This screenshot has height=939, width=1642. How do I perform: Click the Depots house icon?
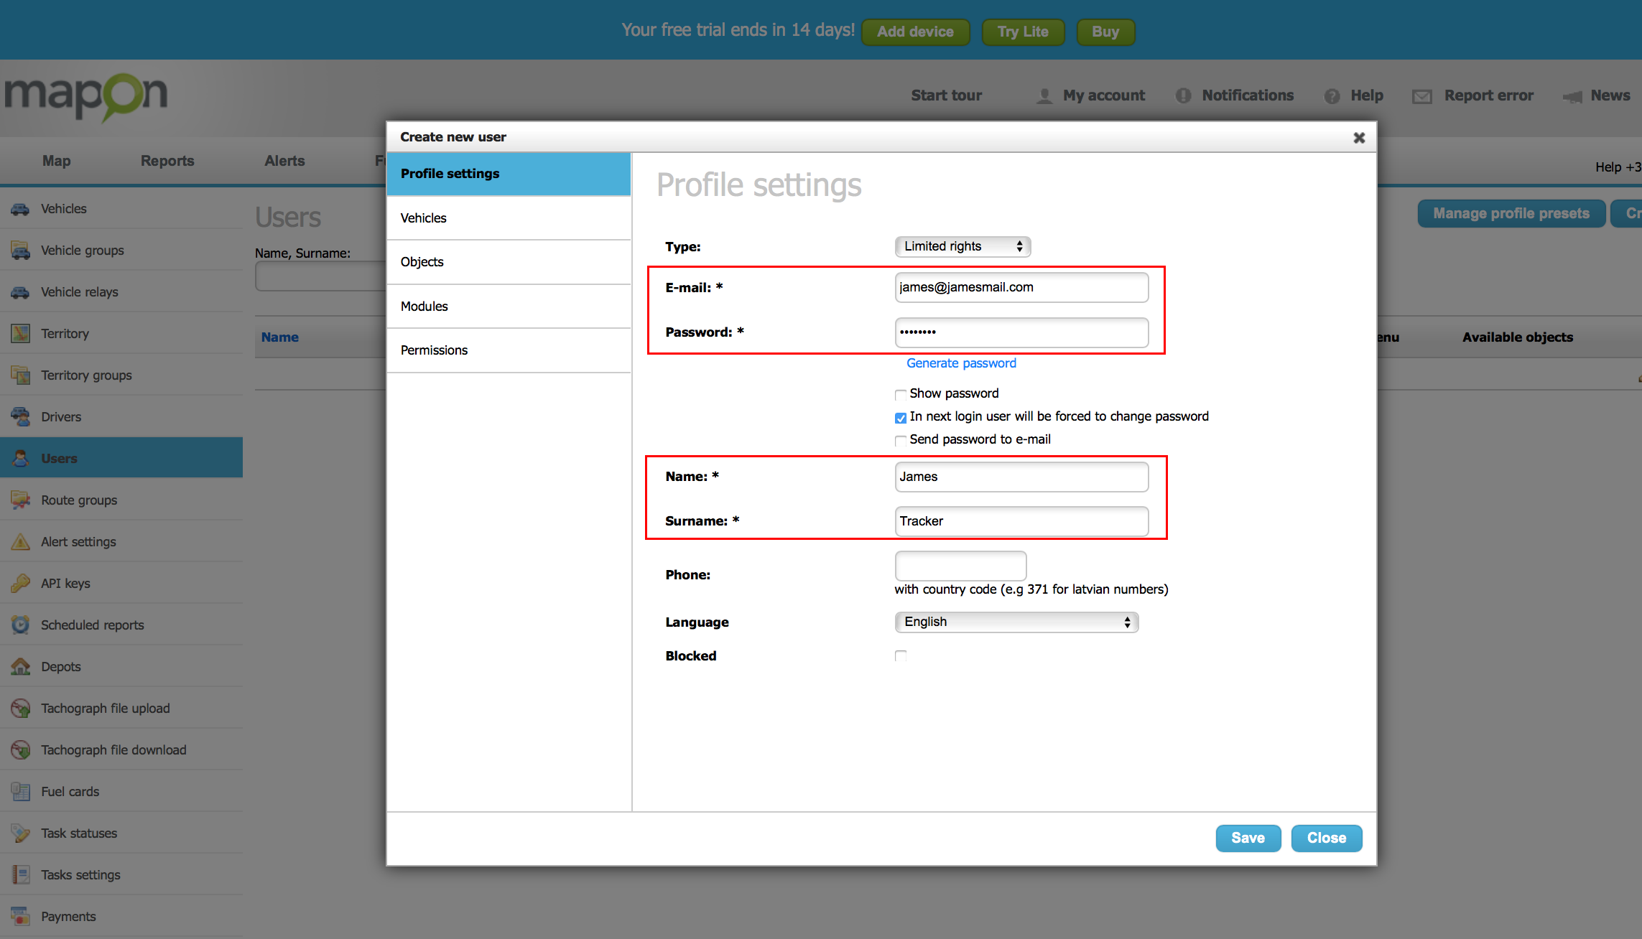tap(20, 667)
